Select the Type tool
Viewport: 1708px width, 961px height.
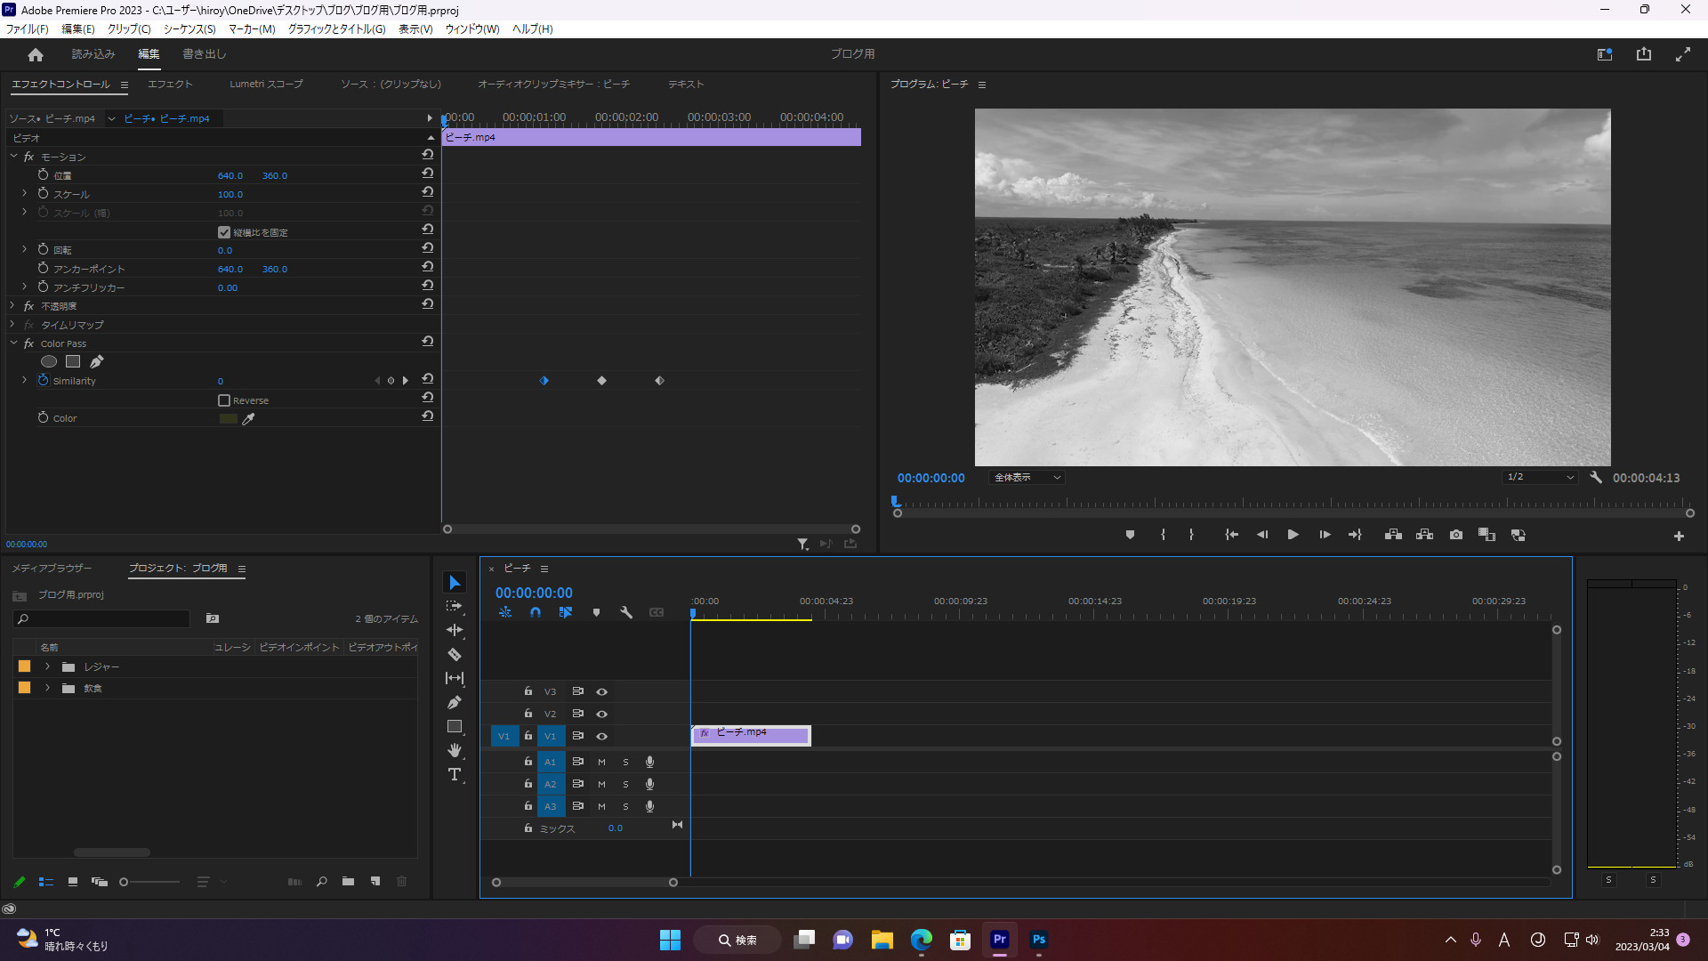[x=455, y=775]
